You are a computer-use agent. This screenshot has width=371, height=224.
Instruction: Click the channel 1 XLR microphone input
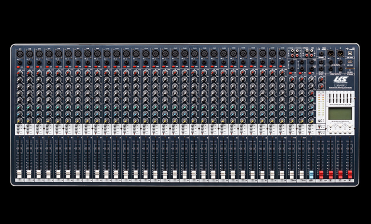tap(20, 54)
